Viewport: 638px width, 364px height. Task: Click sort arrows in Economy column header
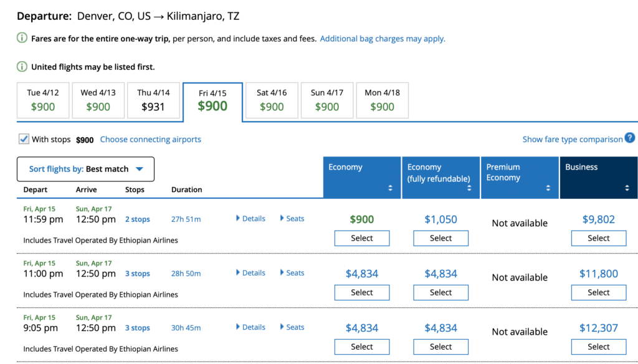click(391, 188)
